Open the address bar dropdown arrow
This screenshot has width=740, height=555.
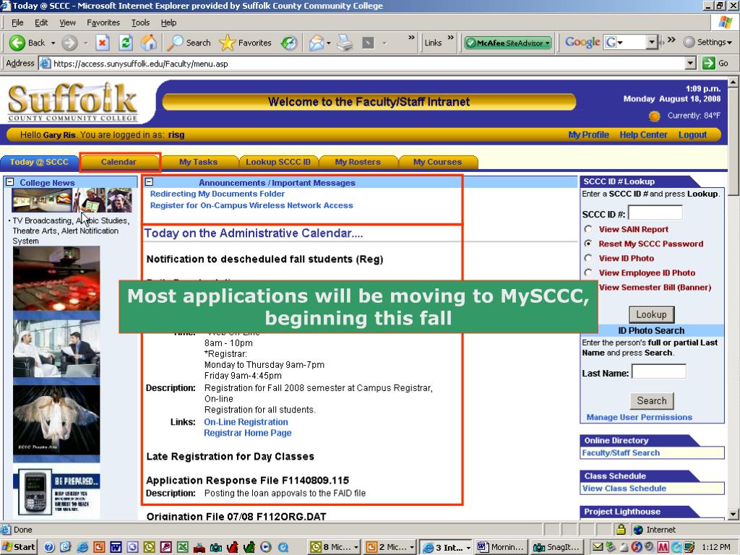click(690, 64)
